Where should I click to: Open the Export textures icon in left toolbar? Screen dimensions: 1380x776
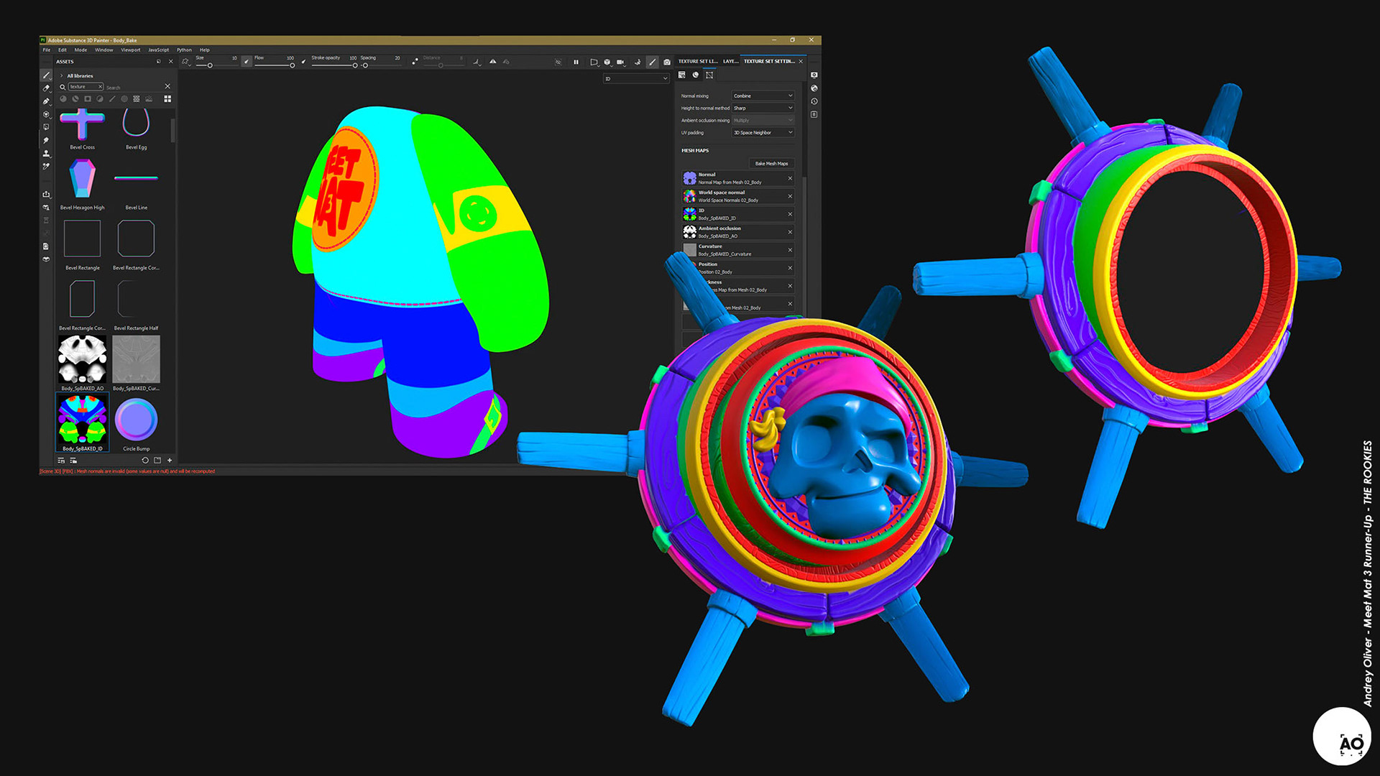click(47, 194)
